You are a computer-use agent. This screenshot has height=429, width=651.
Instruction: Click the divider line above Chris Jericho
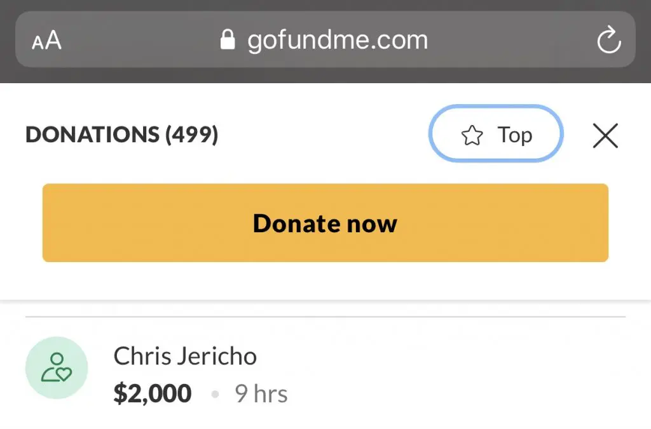pos(325,316)
